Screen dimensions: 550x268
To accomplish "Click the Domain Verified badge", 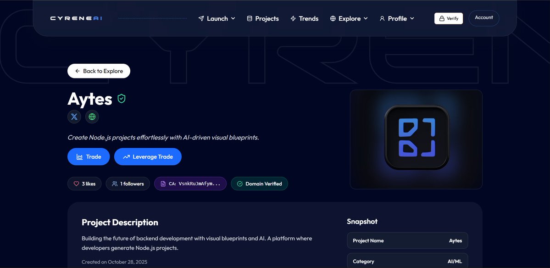I will tap(259, 184).
